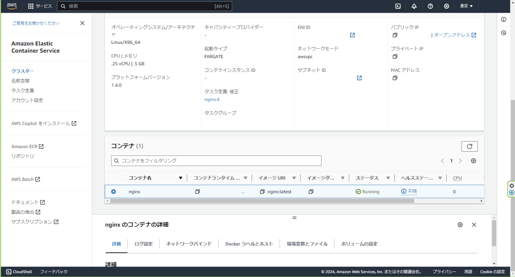Copy the nginx:latest image URI
The width and height of the screenshot is (515, 277).
pos(262,192)
